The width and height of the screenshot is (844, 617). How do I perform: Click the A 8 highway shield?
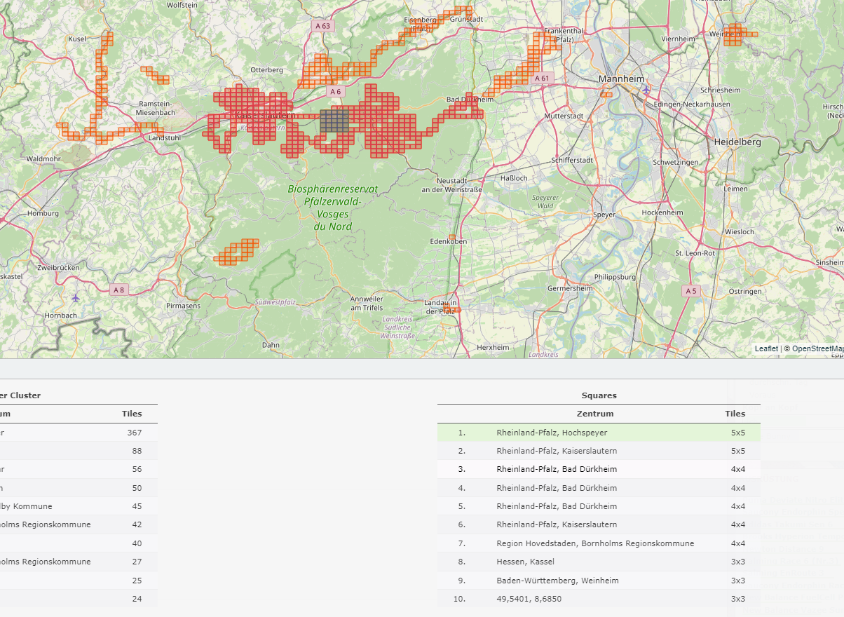coord(118,290)
